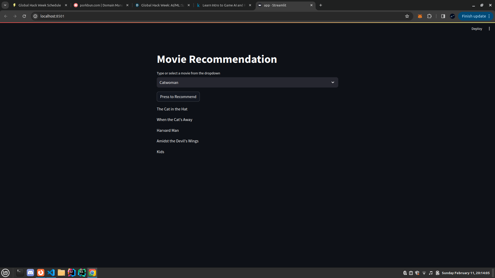This screenshot has width=495, height=278.
Task: Bookmark the page with the star icon
Action: 407,16
